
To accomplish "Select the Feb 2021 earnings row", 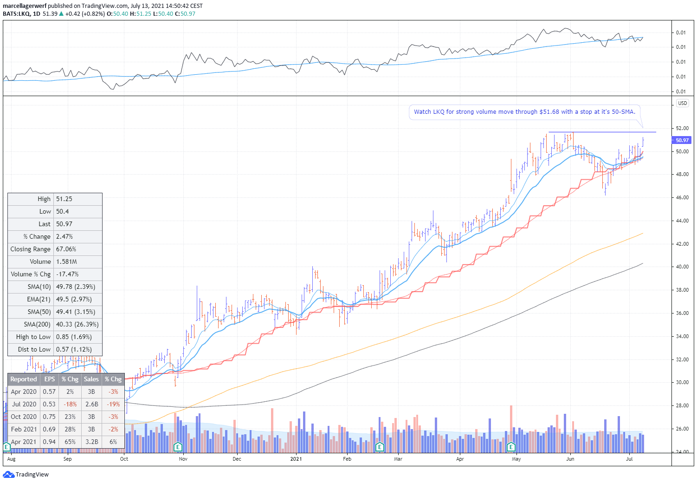I will (66, 429).
